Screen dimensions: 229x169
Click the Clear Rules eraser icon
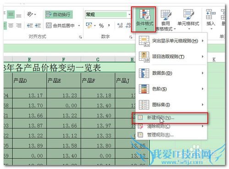click(141, 126)
